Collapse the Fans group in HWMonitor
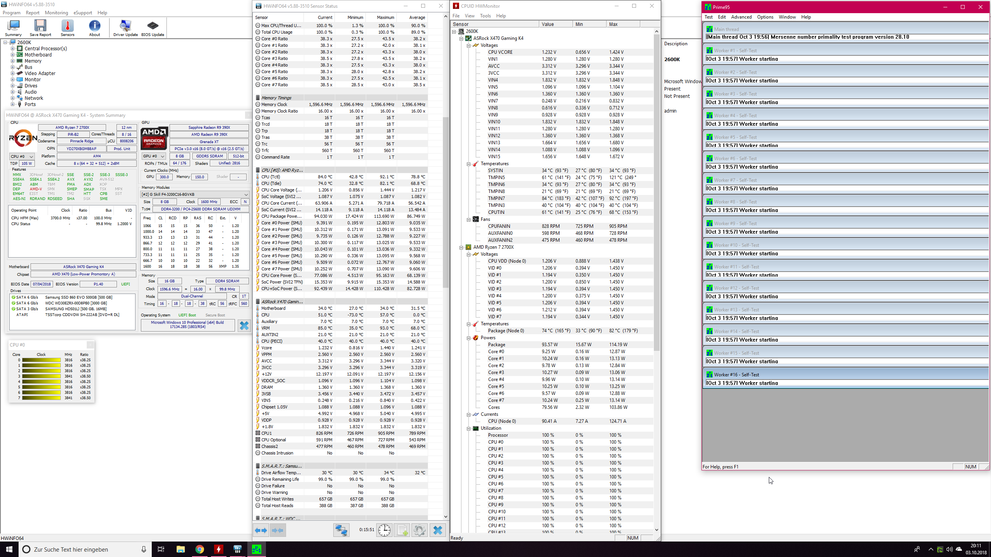 [468, 219]
